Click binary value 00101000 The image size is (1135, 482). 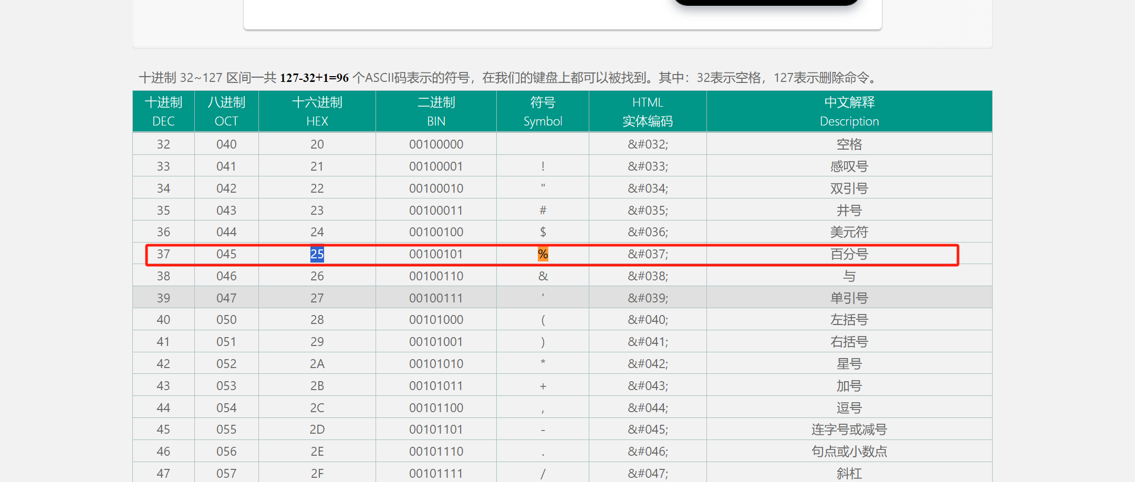[436, 319]
